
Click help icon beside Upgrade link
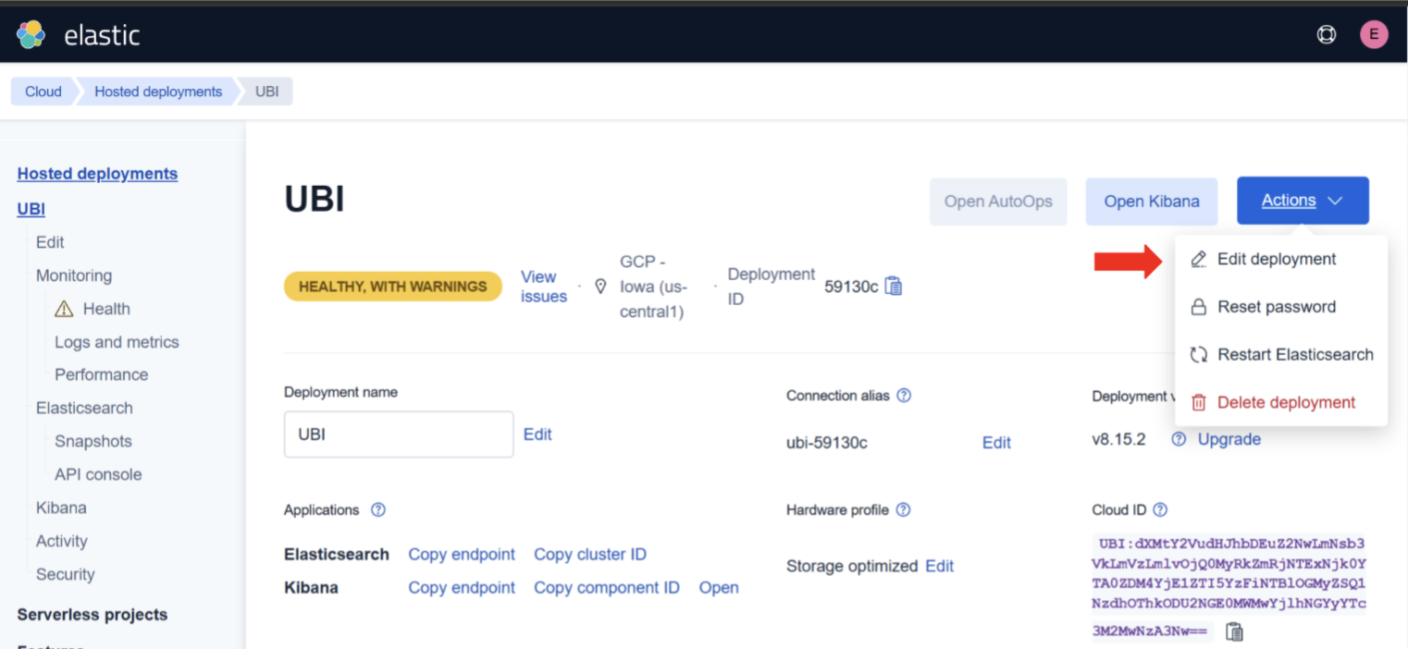[1179, 439]
